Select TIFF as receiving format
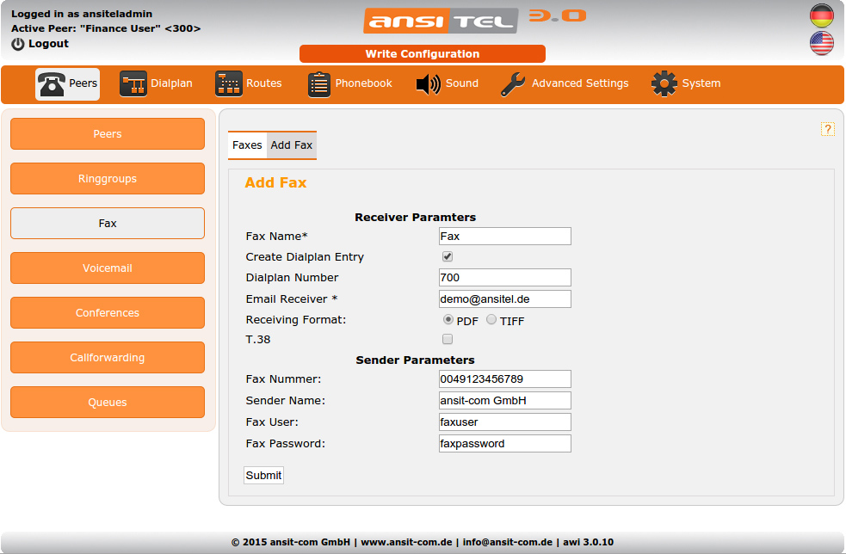 (490, 319)
